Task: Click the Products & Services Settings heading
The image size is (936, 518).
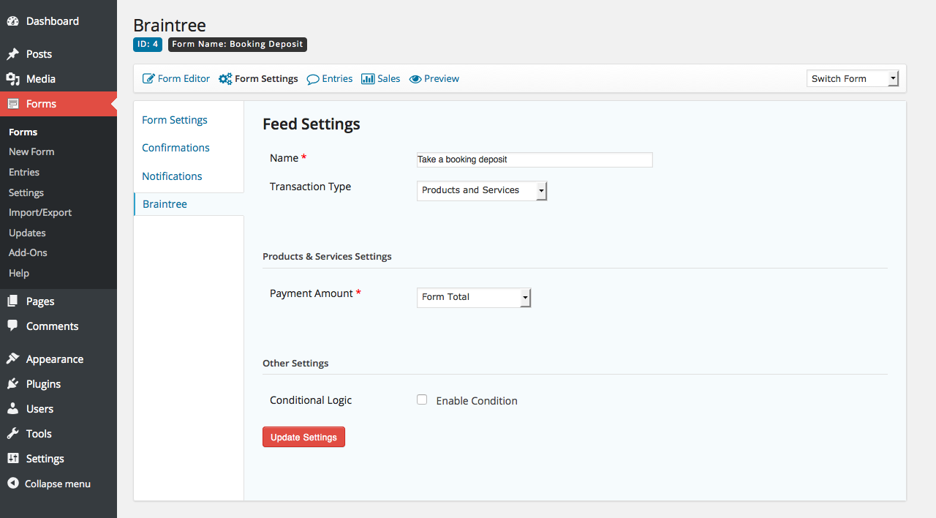Action: click(x=327, y=257)
